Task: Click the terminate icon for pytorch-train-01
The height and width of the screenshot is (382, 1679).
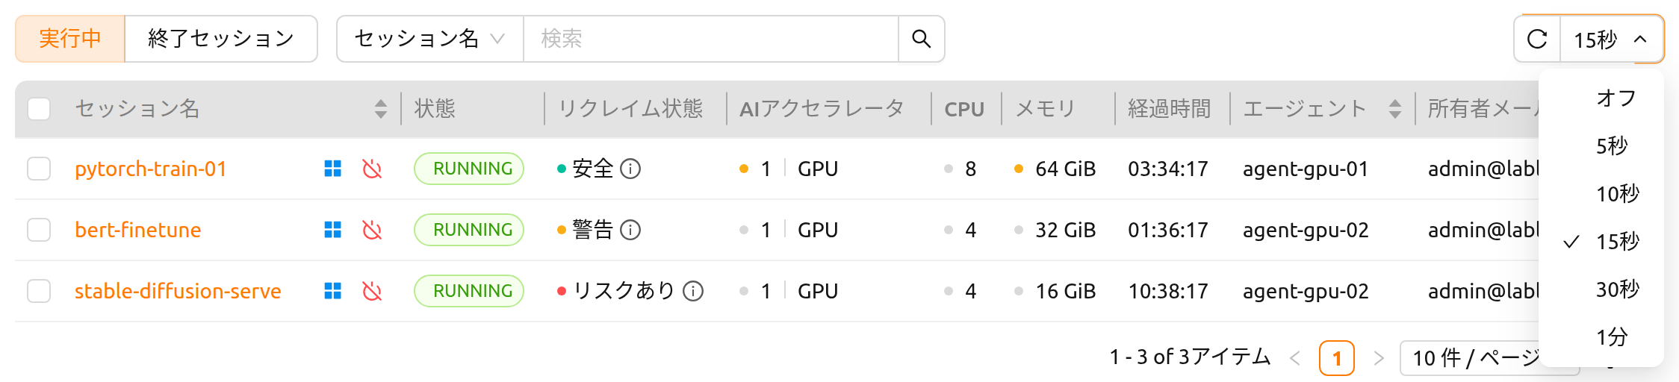Action: tap(372, 169)
